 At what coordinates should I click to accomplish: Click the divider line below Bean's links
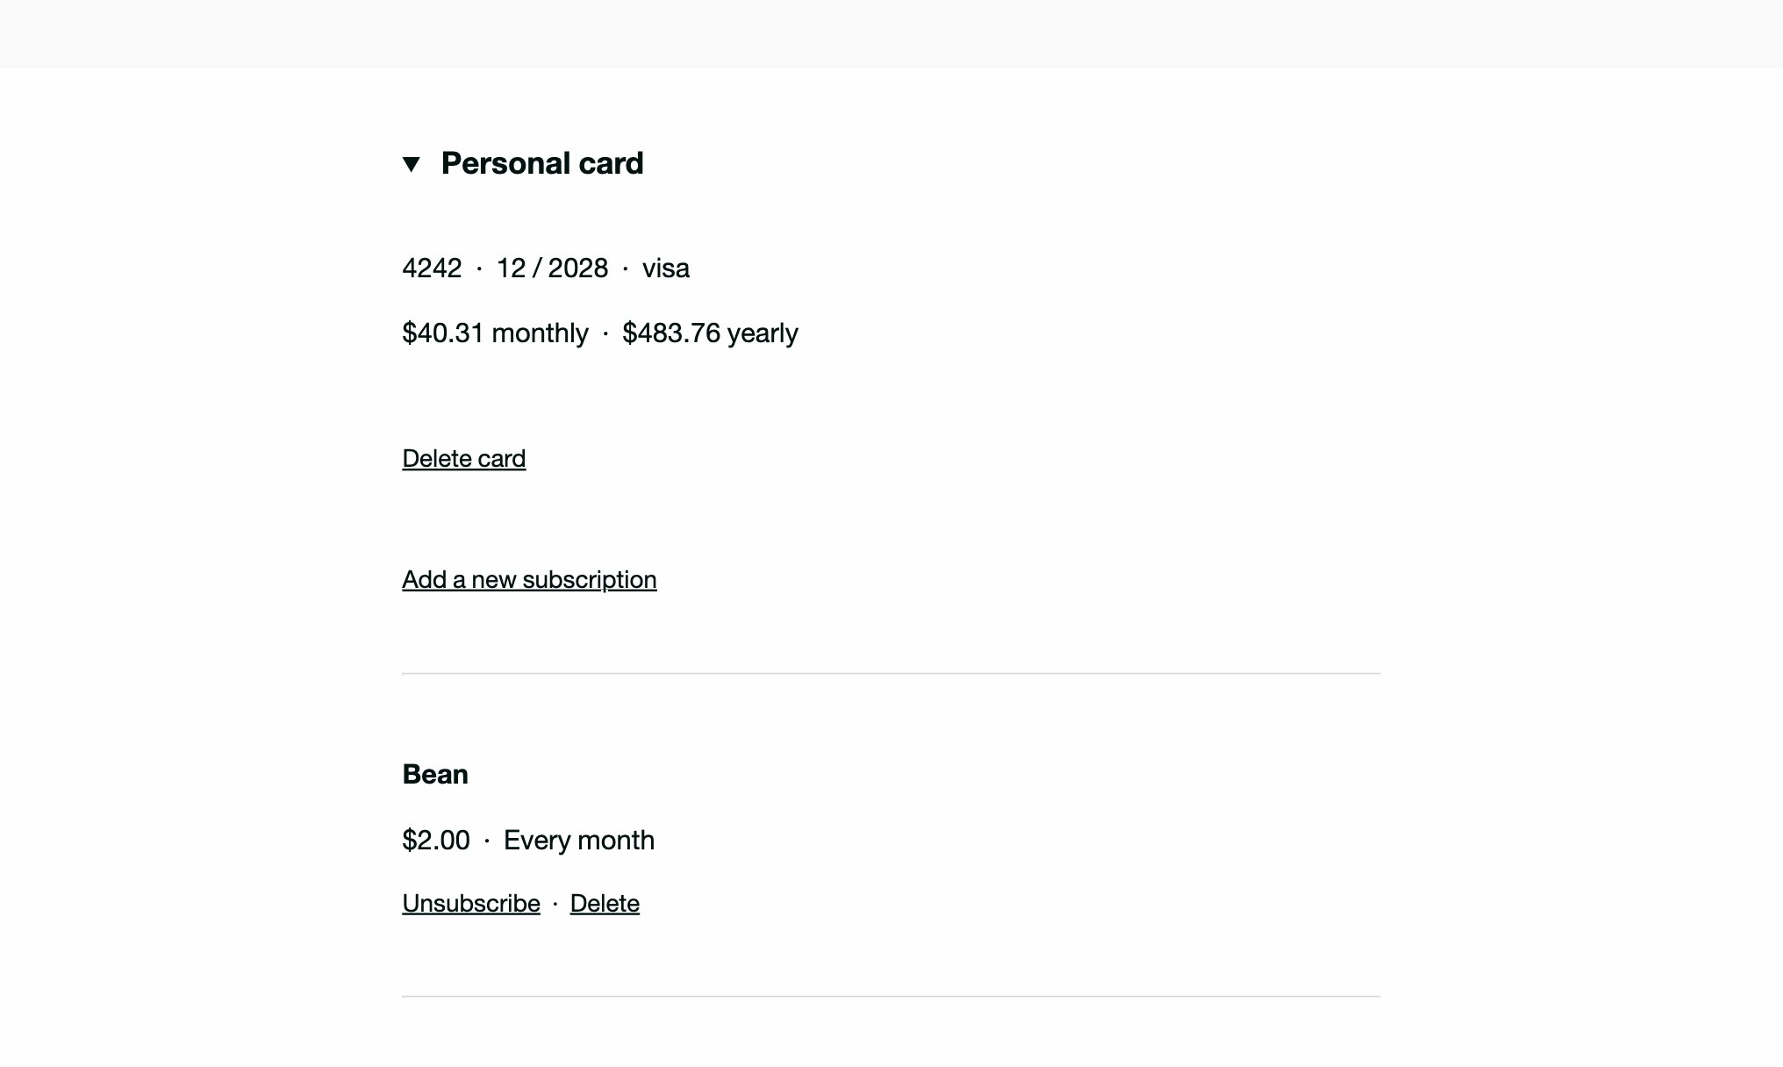[x=891, y=996]
